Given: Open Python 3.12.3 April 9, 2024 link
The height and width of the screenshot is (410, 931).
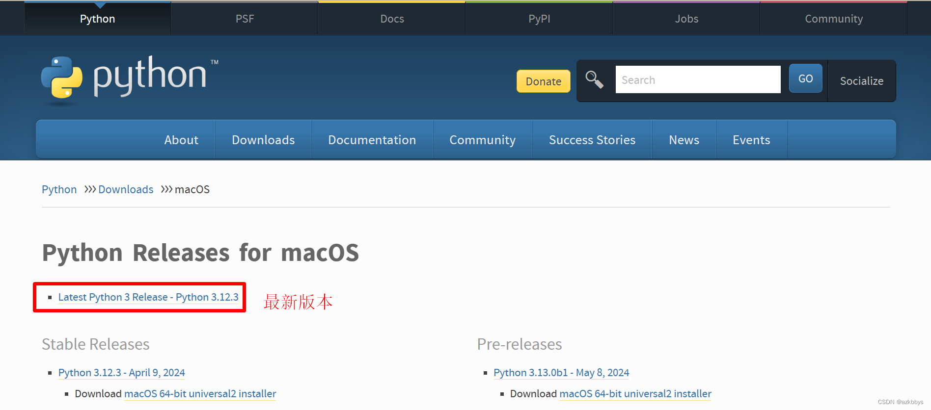Looking at the screenshot, I should tap(121, 373).
